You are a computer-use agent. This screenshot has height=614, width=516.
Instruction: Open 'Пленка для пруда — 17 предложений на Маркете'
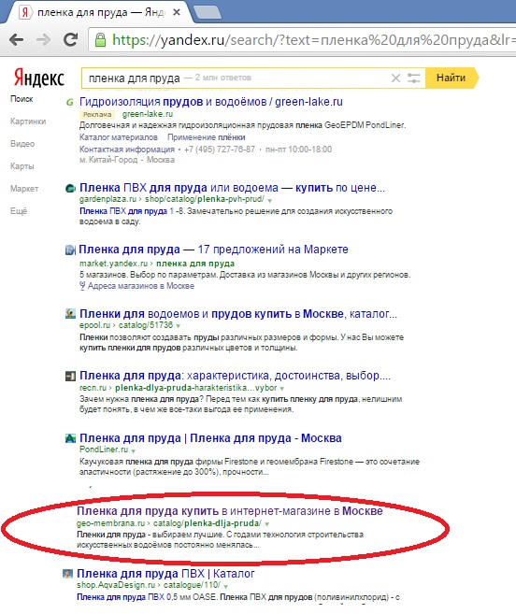tap(213, 250)
